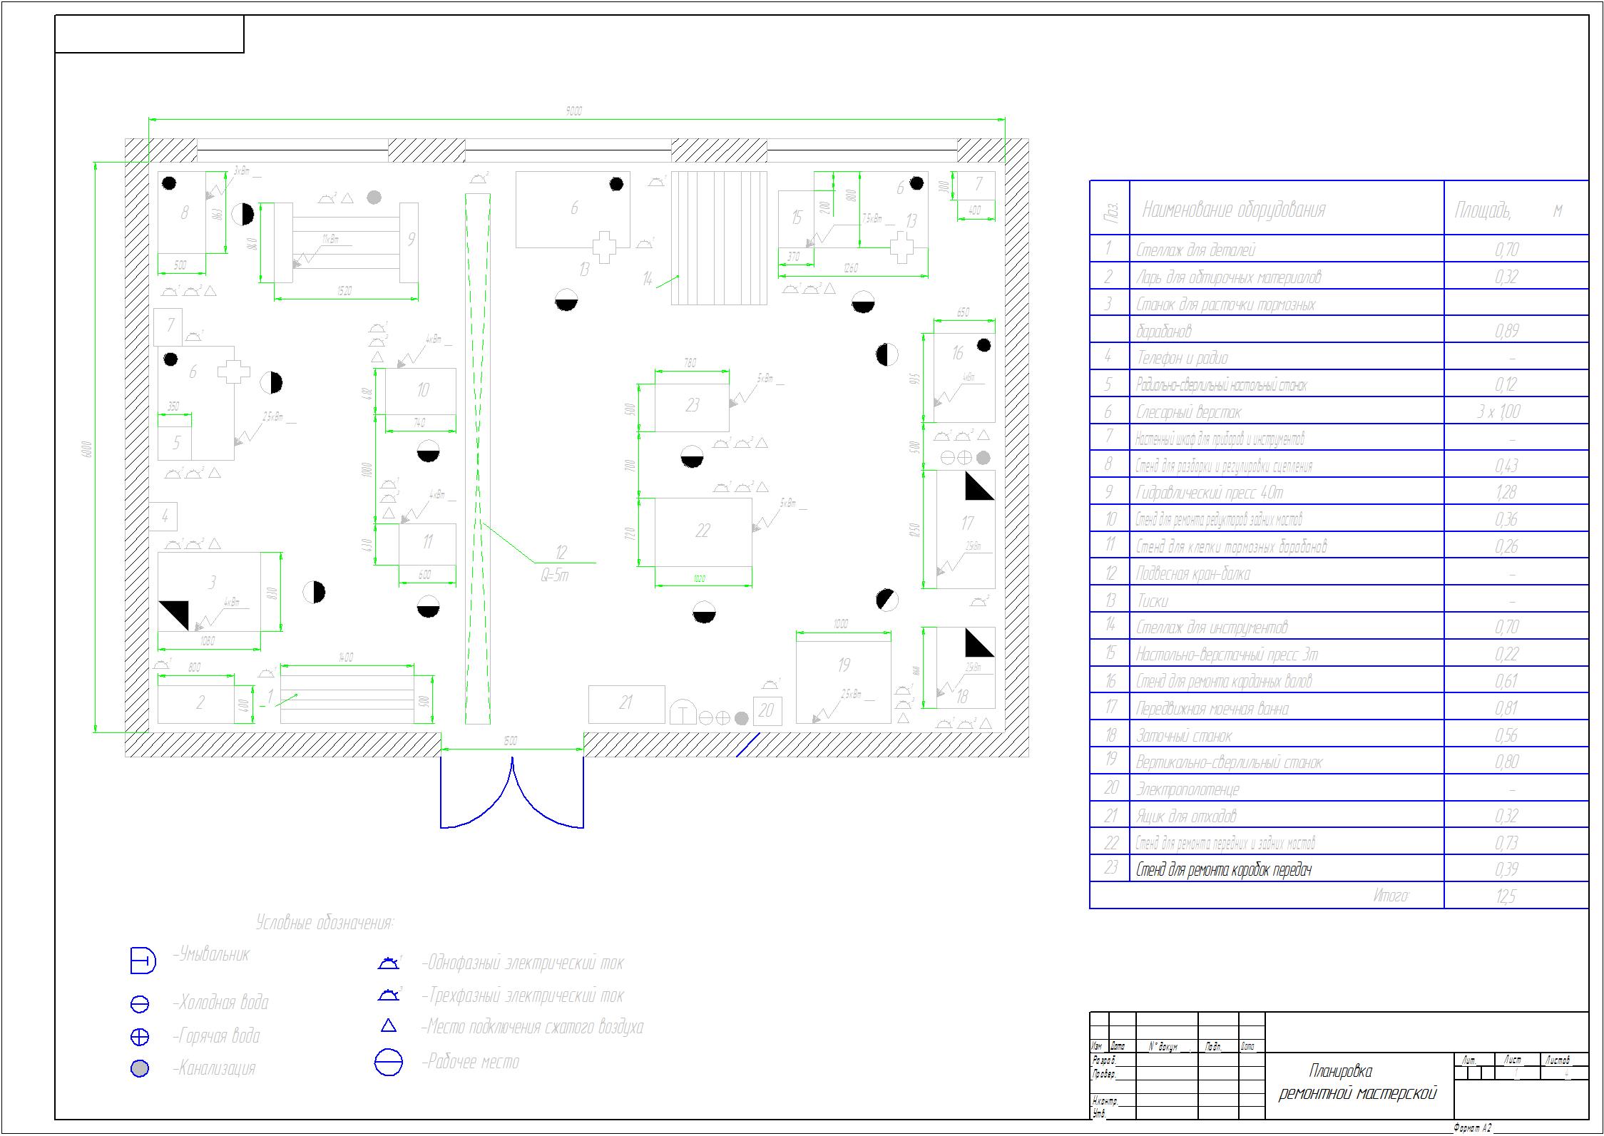Image resolution: width=1604 pixels, height=1136 pixels.
Task: Click the Электрополотенце row
Action: click(1339, 789)
